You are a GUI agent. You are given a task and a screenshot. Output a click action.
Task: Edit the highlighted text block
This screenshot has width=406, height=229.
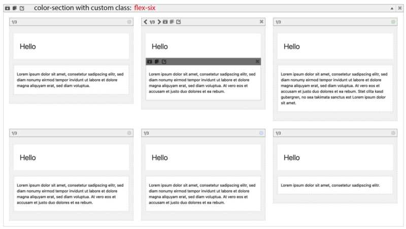click(x=164, y=61)
